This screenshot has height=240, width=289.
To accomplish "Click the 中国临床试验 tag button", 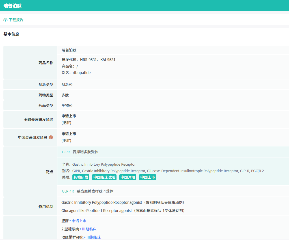I will click(104, 177).
